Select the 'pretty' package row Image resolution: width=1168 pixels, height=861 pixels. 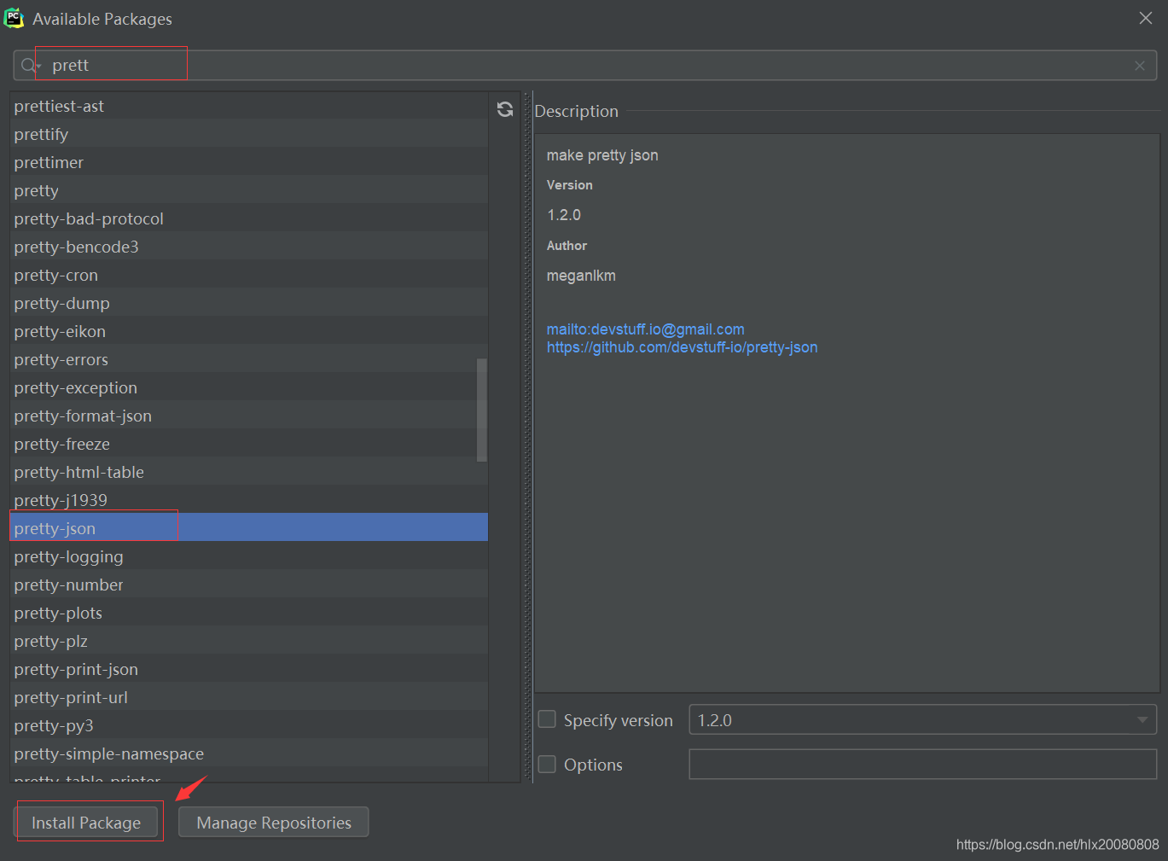point(249,190)
